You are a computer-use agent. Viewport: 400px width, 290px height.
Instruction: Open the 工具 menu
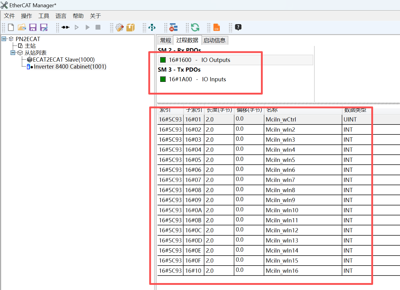[44, 16]
